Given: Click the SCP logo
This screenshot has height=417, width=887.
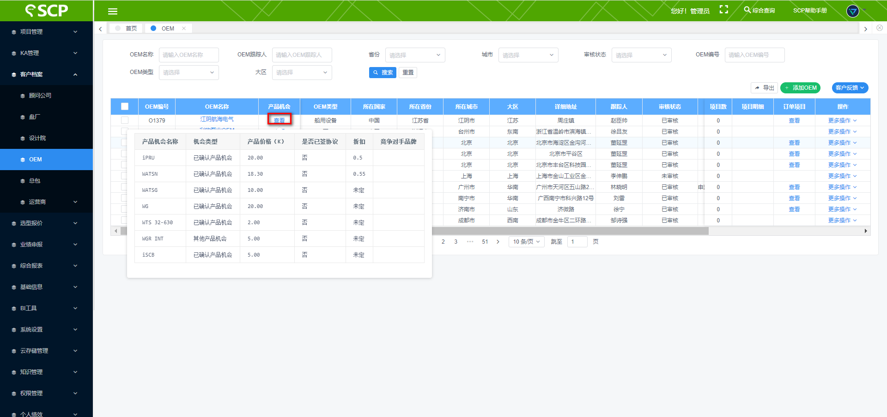Looking at the screenshot, I should tap(46, 11).
